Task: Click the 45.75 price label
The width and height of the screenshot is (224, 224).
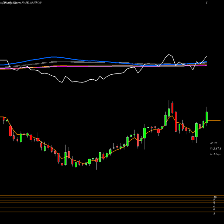Action: click(x=214, y=143)
